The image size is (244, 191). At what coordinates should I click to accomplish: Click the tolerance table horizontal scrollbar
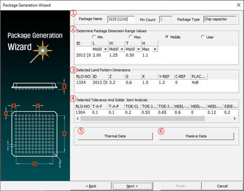pos(142,119)
